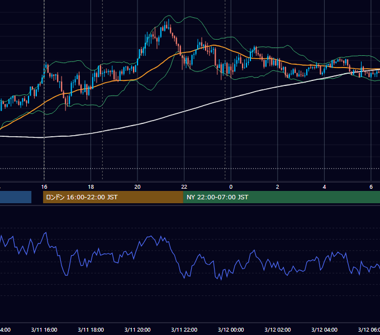Click the 3/12 00:00 date label
Screen dimensions: 380x335
click(231, 329)
